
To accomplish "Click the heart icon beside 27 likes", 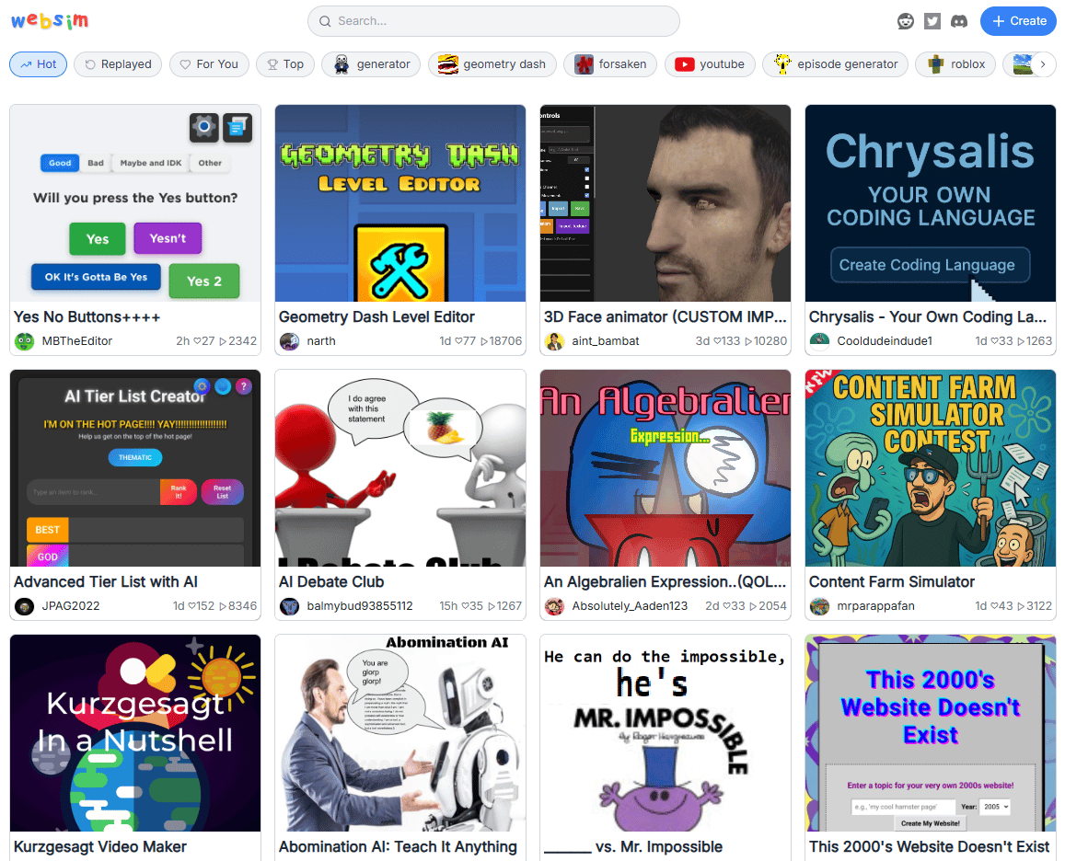I will [x=197, y=341].
